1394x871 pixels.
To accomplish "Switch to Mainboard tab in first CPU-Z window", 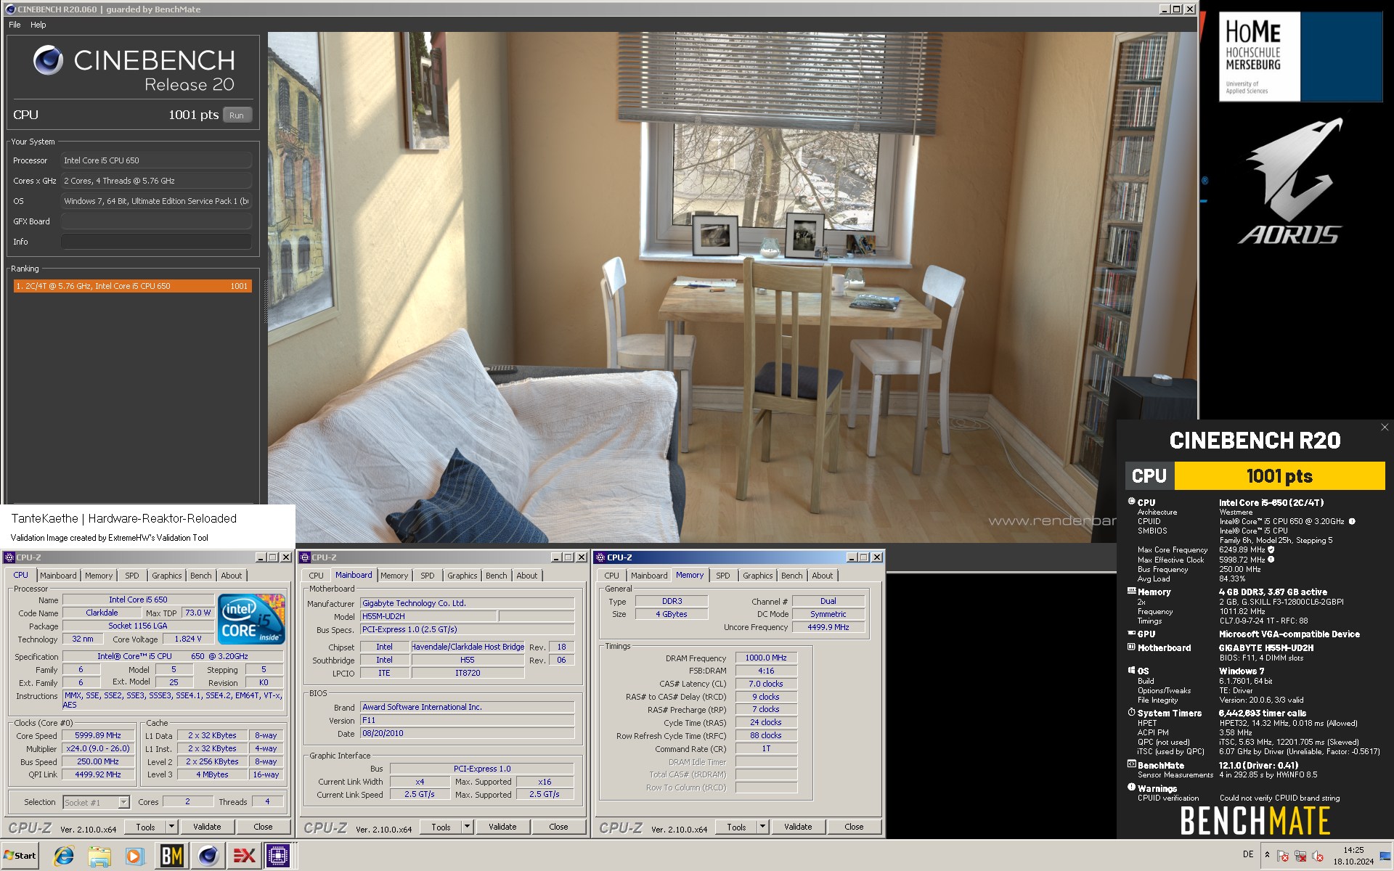I will [58, 576].
